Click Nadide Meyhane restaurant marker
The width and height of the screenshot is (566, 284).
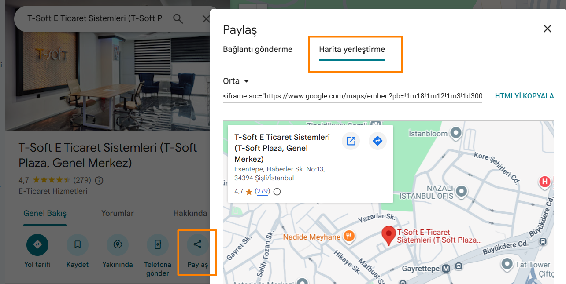point(349,237)
